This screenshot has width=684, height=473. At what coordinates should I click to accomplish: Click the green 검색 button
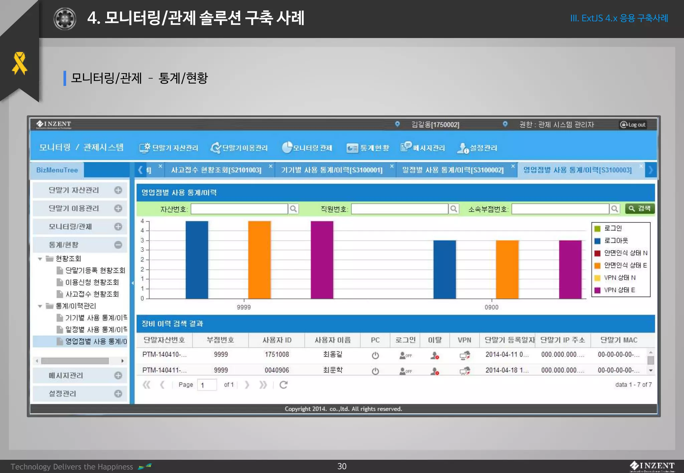coord(640,209)
